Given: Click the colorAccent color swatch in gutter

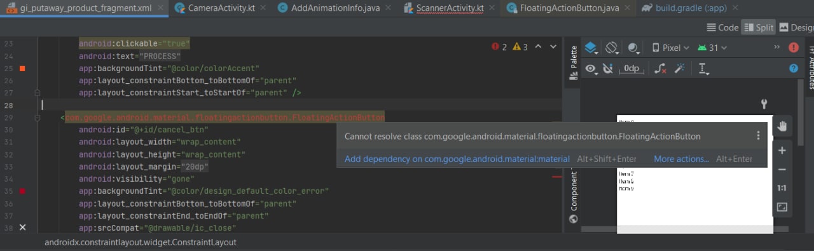Looking at the screenshot, I should 22,68.
